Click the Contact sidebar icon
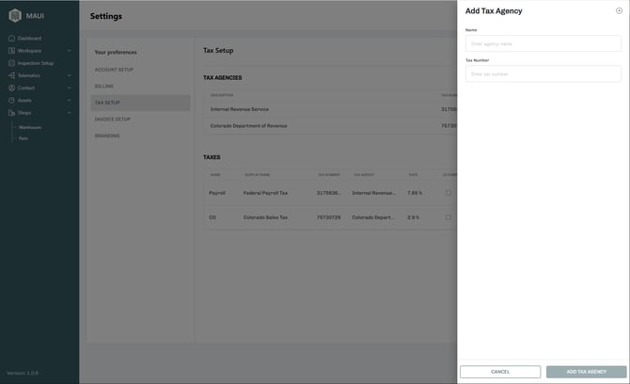 11,88
